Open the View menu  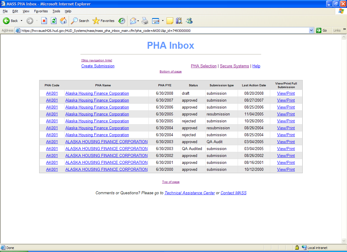point(26,11)
